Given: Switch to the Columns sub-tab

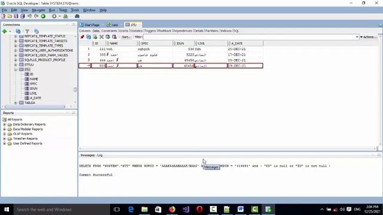Looking at the screenshot, I should (x=85, y=31).
